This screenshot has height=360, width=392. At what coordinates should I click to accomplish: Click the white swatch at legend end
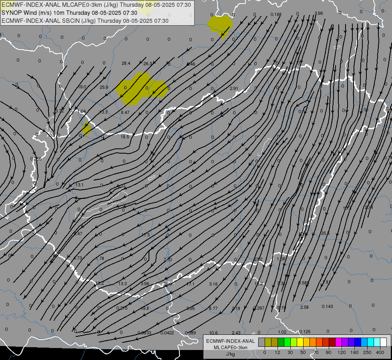(383, 342)
